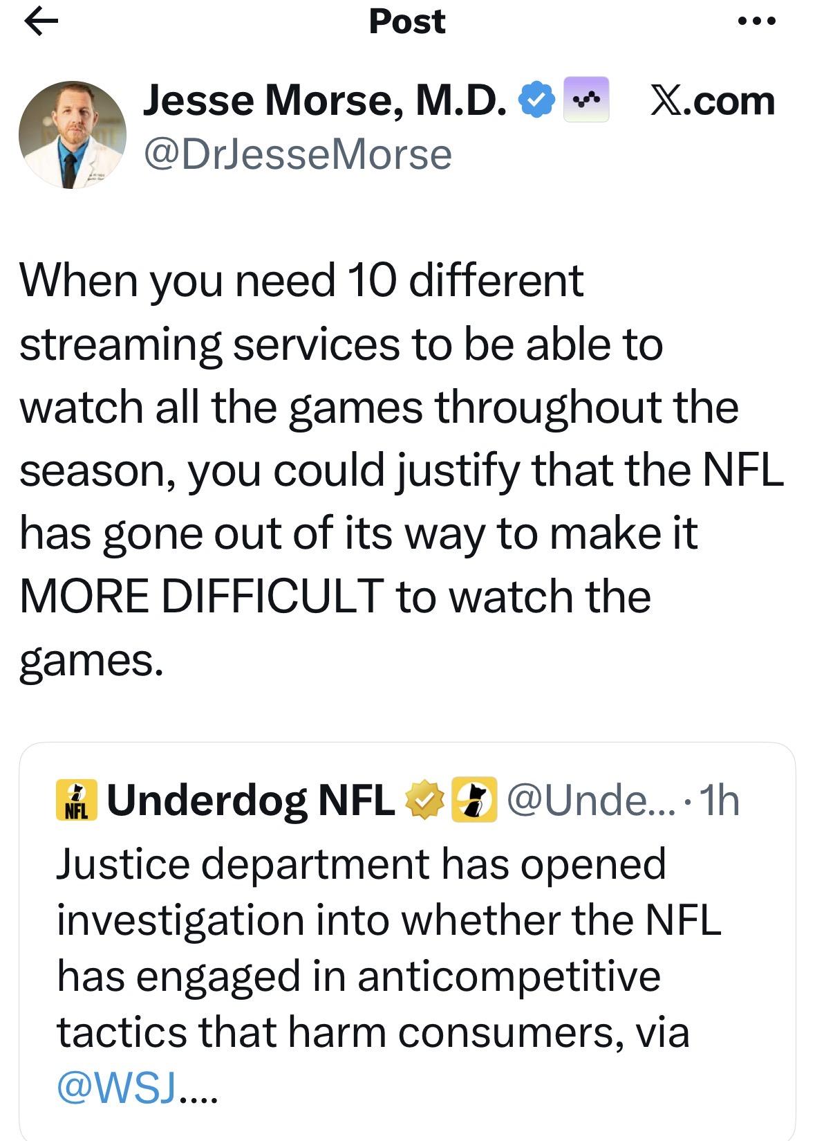Open the three-dot more options menu
The height and width of the screenshot is (1141, 815).
coord(757,21)
